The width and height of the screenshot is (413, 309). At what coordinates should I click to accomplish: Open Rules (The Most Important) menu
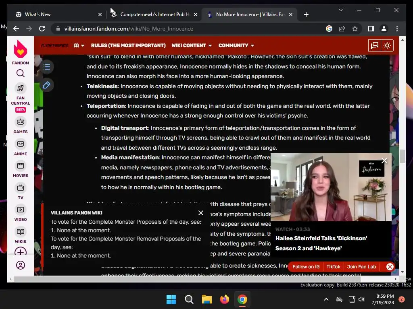click(128, 45)
